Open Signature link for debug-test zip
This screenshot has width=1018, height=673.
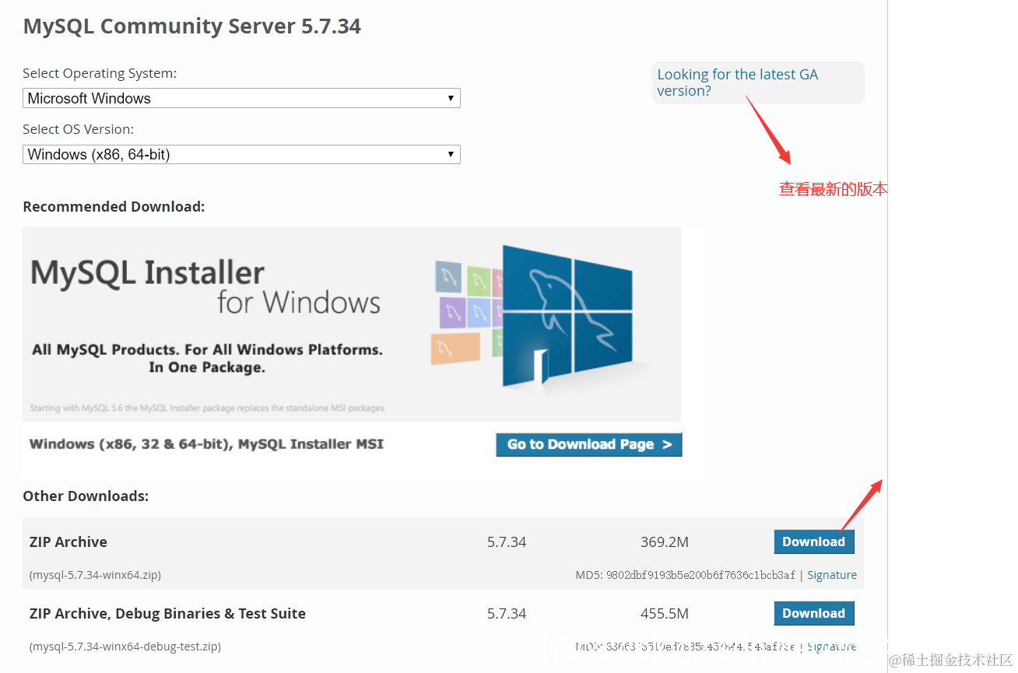click(x=832, y=647)
